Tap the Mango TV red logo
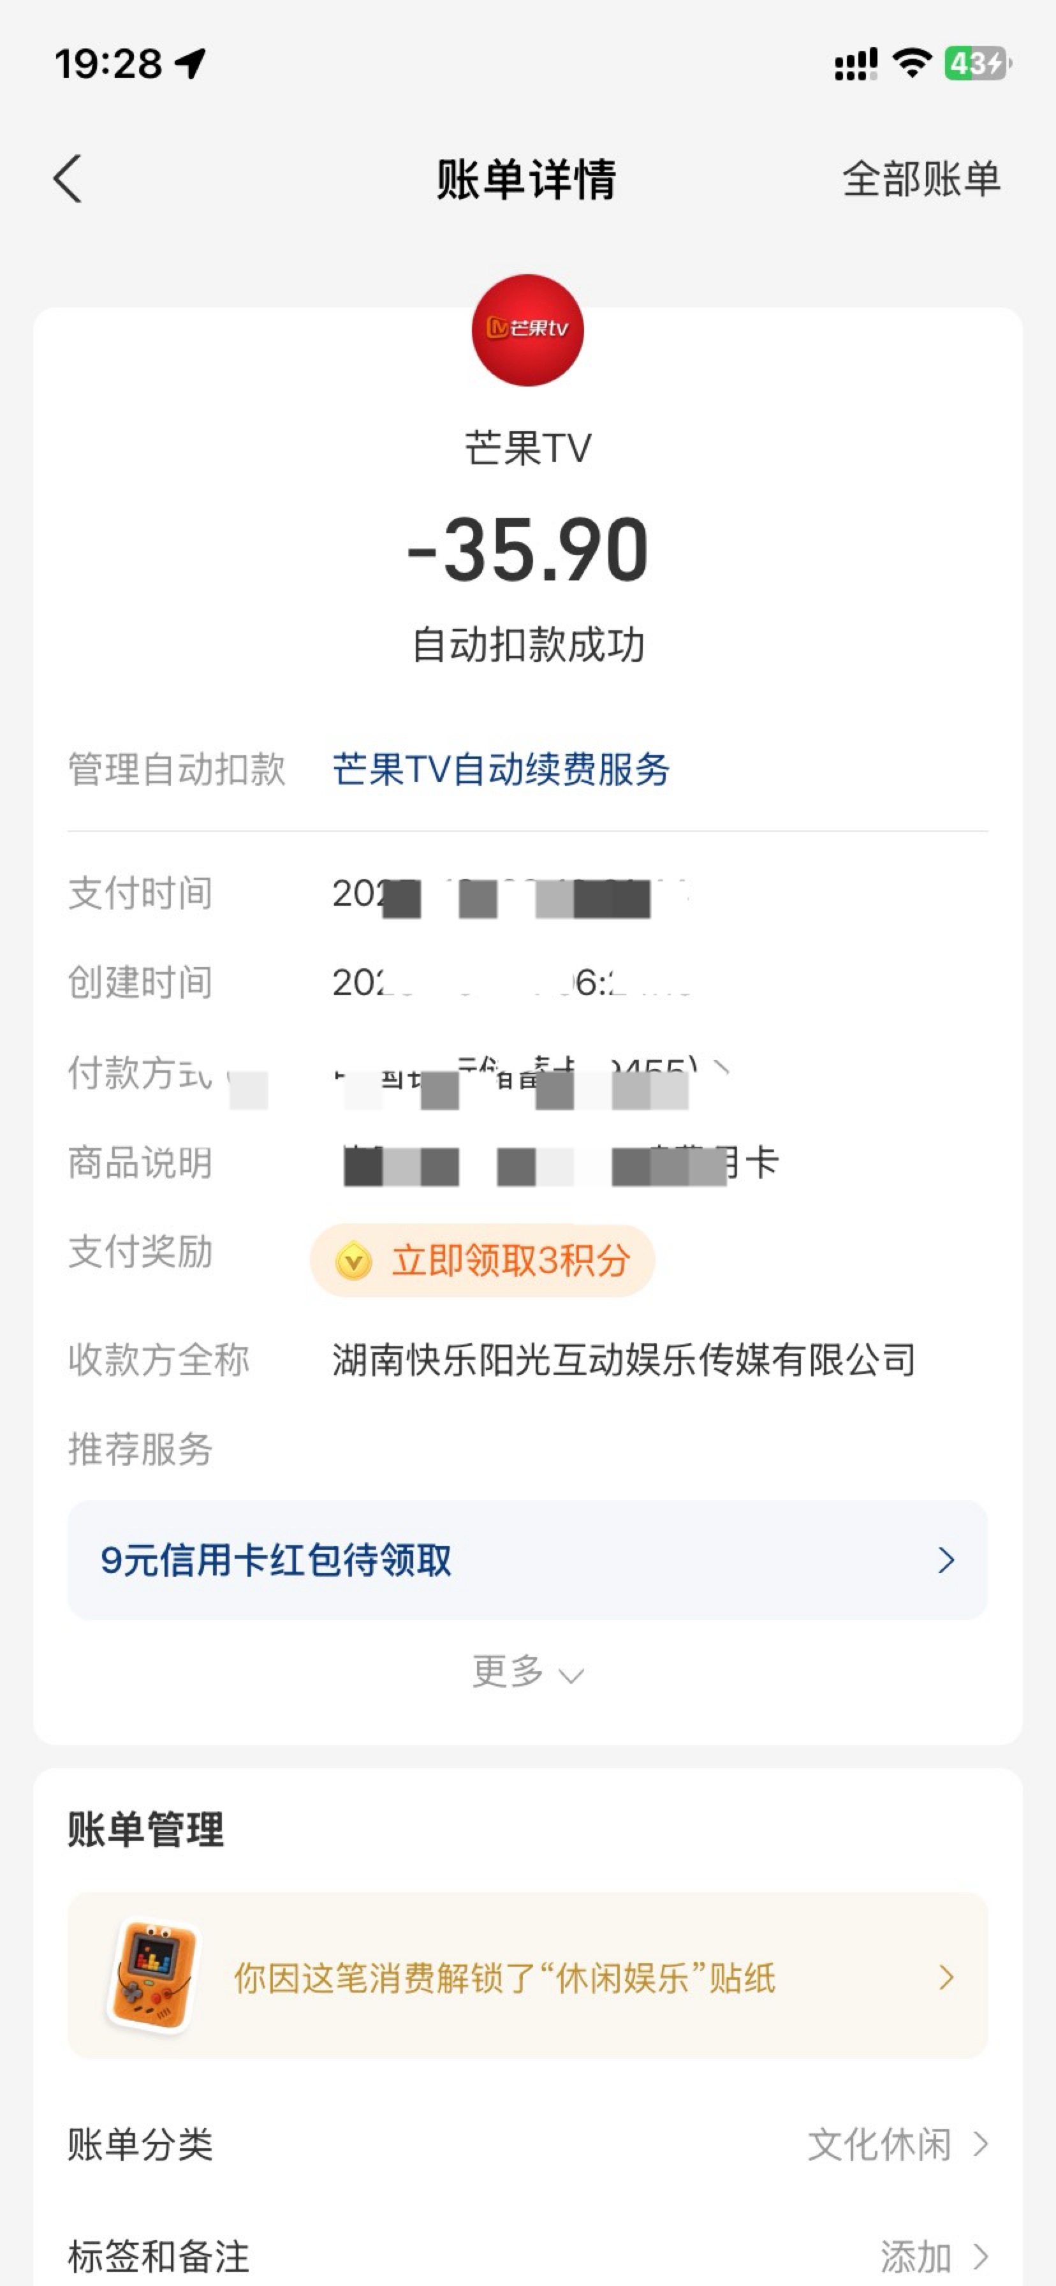The image size is (1056, 2286). (x=527, y=330)
